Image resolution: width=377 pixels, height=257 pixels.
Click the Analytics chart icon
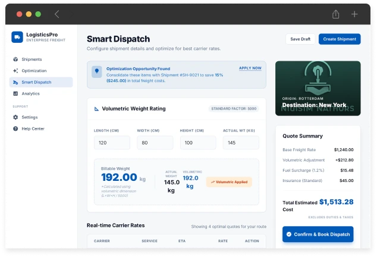(x=15, y=93)
